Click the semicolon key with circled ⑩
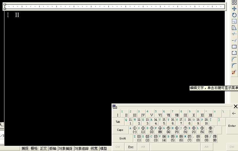 pos(209,130)
